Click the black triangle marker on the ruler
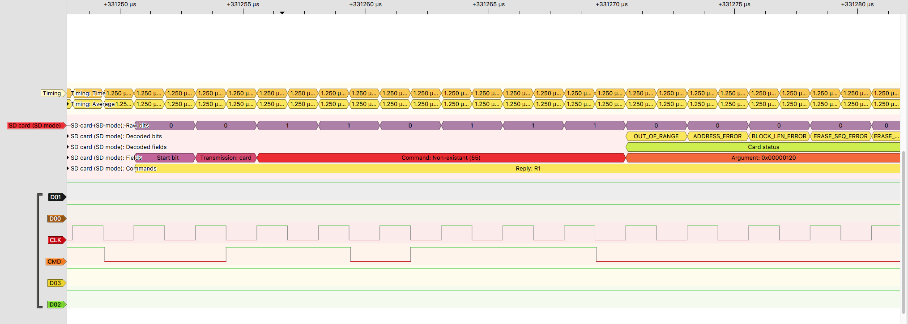The width and height of the screenshot is (908, 324). tap(282, 13)
